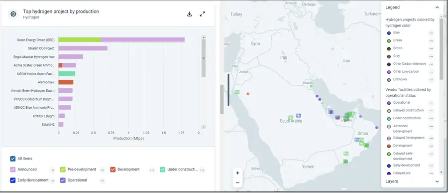Select Salalah OQ Project bar
The width and height of the screenshot is (448, 193).
[x=83, y=48]
